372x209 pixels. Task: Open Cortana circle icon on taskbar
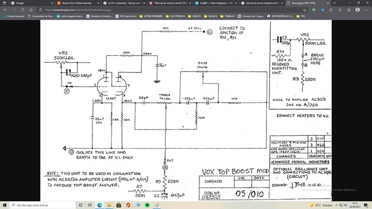pyautogui.click(x=80, y=205)
